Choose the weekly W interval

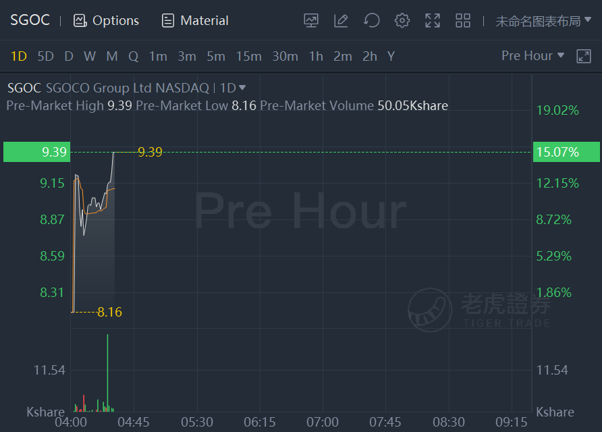(x=90, y=57)
